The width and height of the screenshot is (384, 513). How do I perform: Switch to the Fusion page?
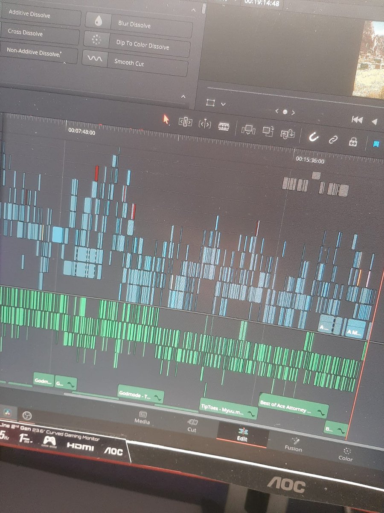coord(294,444)
